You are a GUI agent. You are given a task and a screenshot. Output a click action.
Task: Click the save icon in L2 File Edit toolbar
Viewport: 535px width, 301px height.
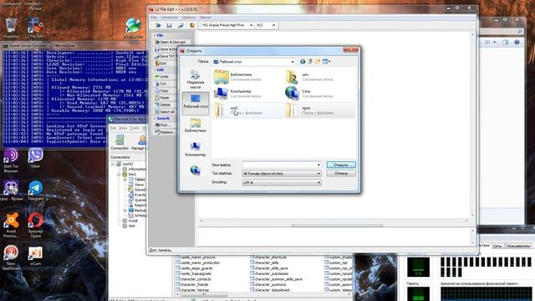169,25
